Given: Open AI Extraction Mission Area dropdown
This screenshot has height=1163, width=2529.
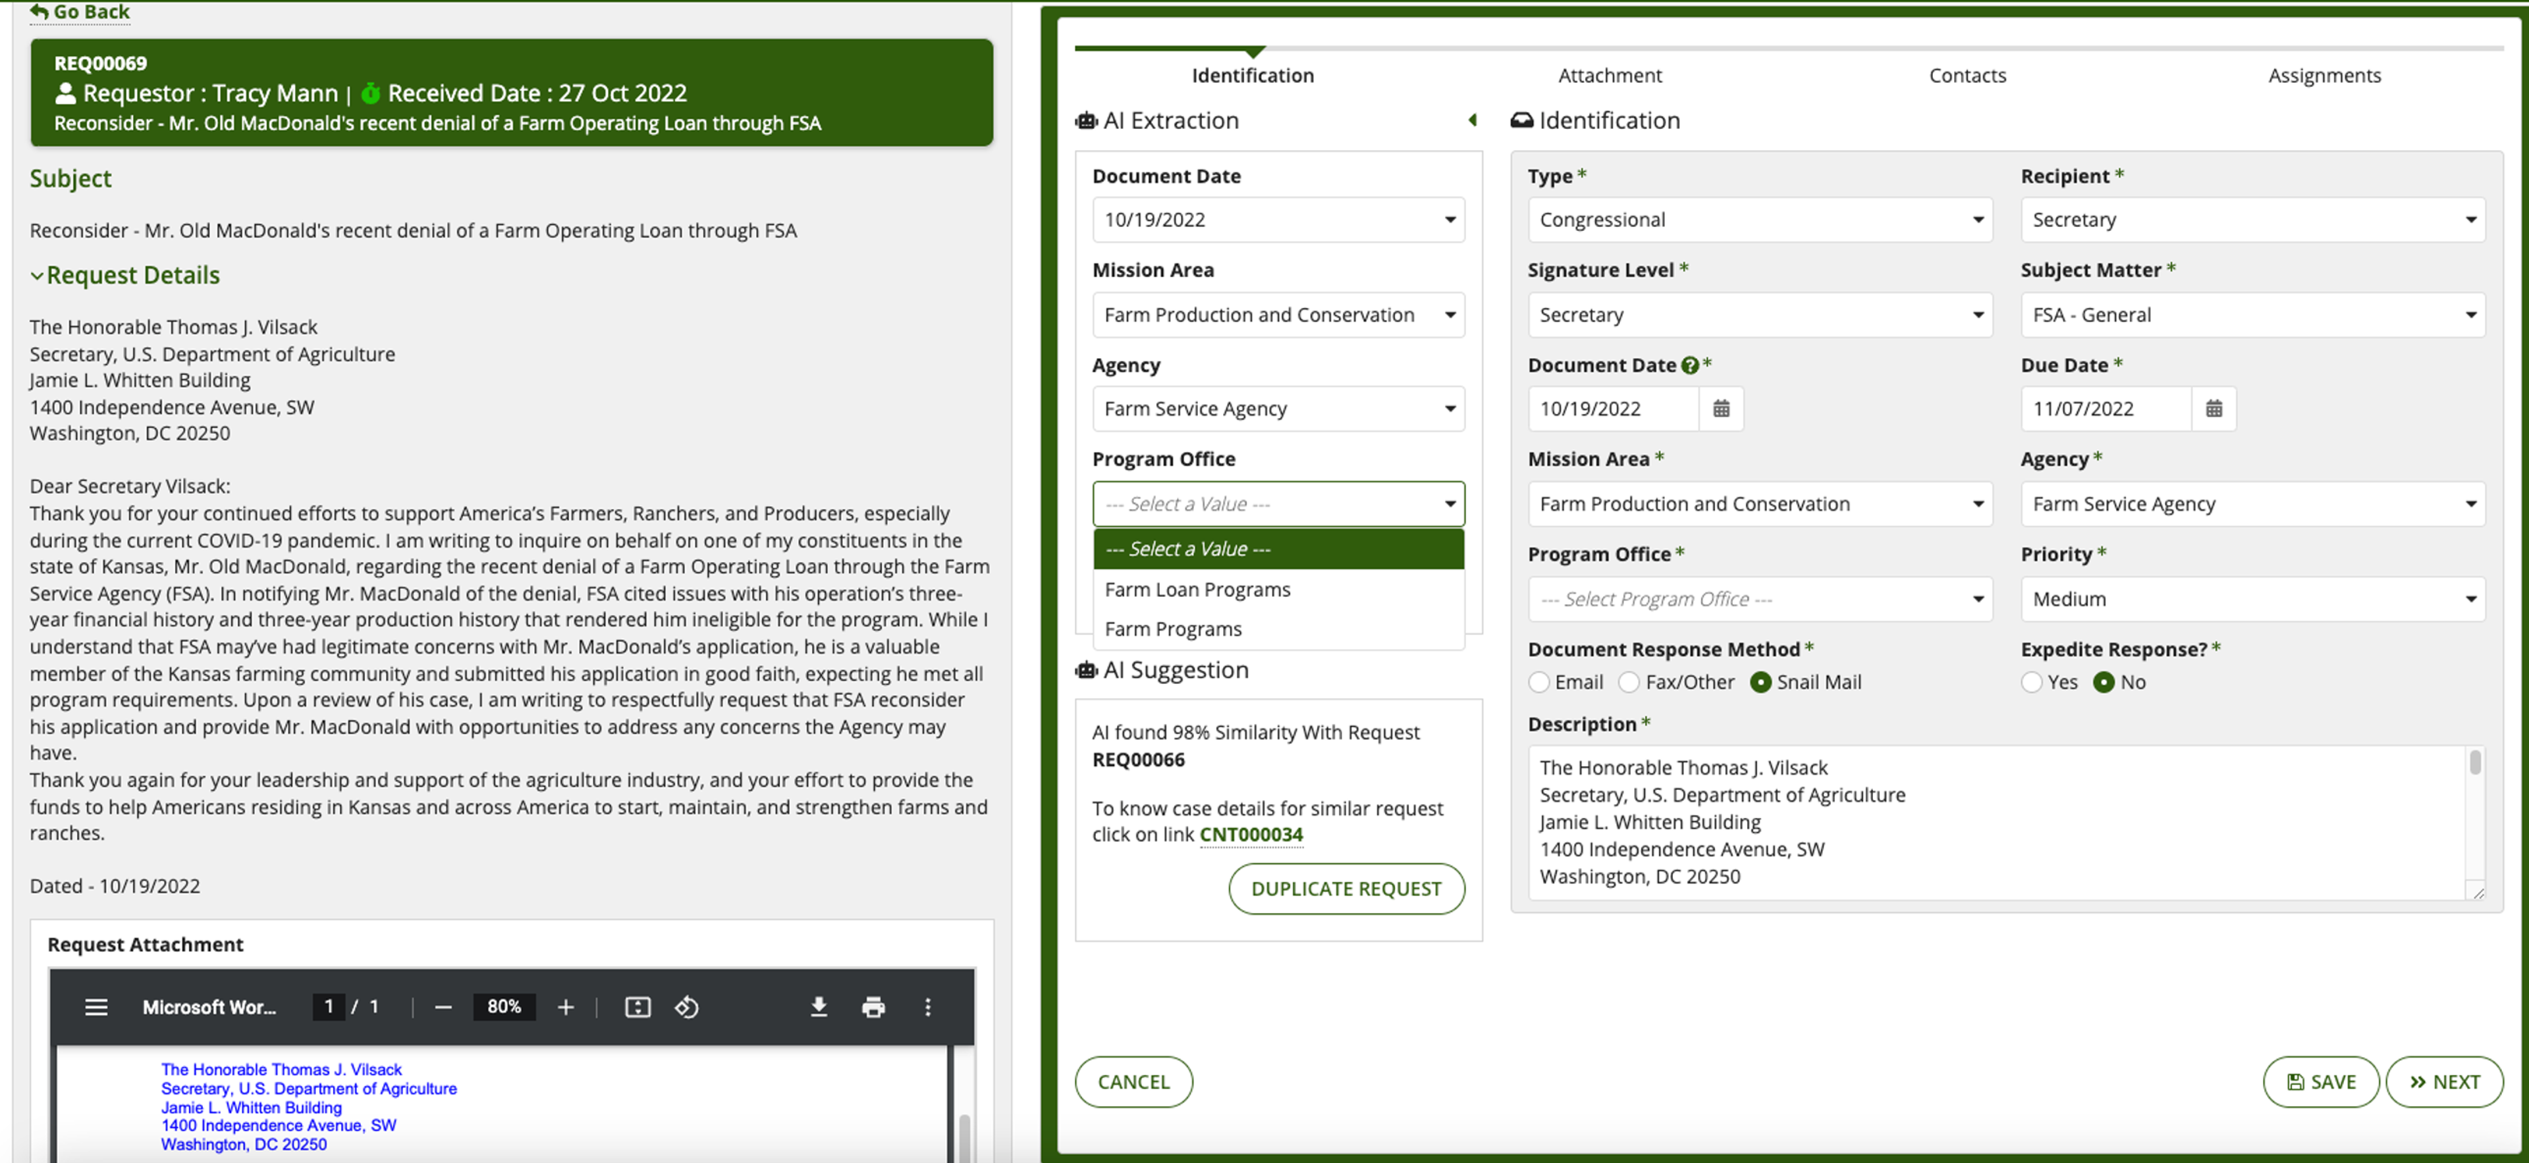Looking at the screenshot, I should pyautogui.click(x=1278, y=315).
